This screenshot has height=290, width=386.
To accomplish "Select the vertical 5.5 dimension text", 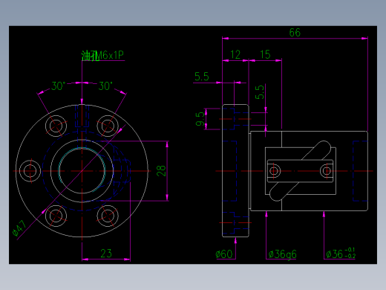I will point(260,92).
